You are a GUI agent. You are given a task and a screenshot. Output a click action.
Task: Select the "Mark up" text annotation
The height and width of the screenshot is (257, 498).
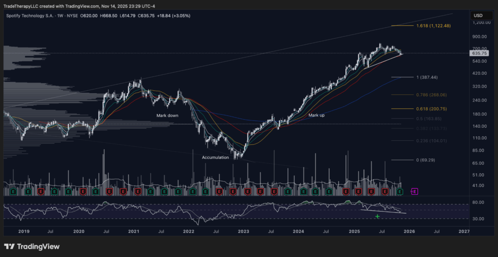click(x=316, y=116)
